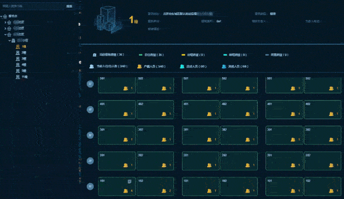Click the green legend item showing (36)
Screen dimensions: 344x199
pyautogui.click(x=151, y=55)
